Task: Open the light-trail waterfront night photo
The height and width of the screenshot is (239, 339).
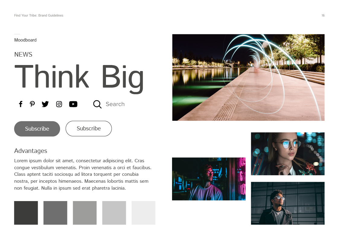Action: (x=248, y=77)
